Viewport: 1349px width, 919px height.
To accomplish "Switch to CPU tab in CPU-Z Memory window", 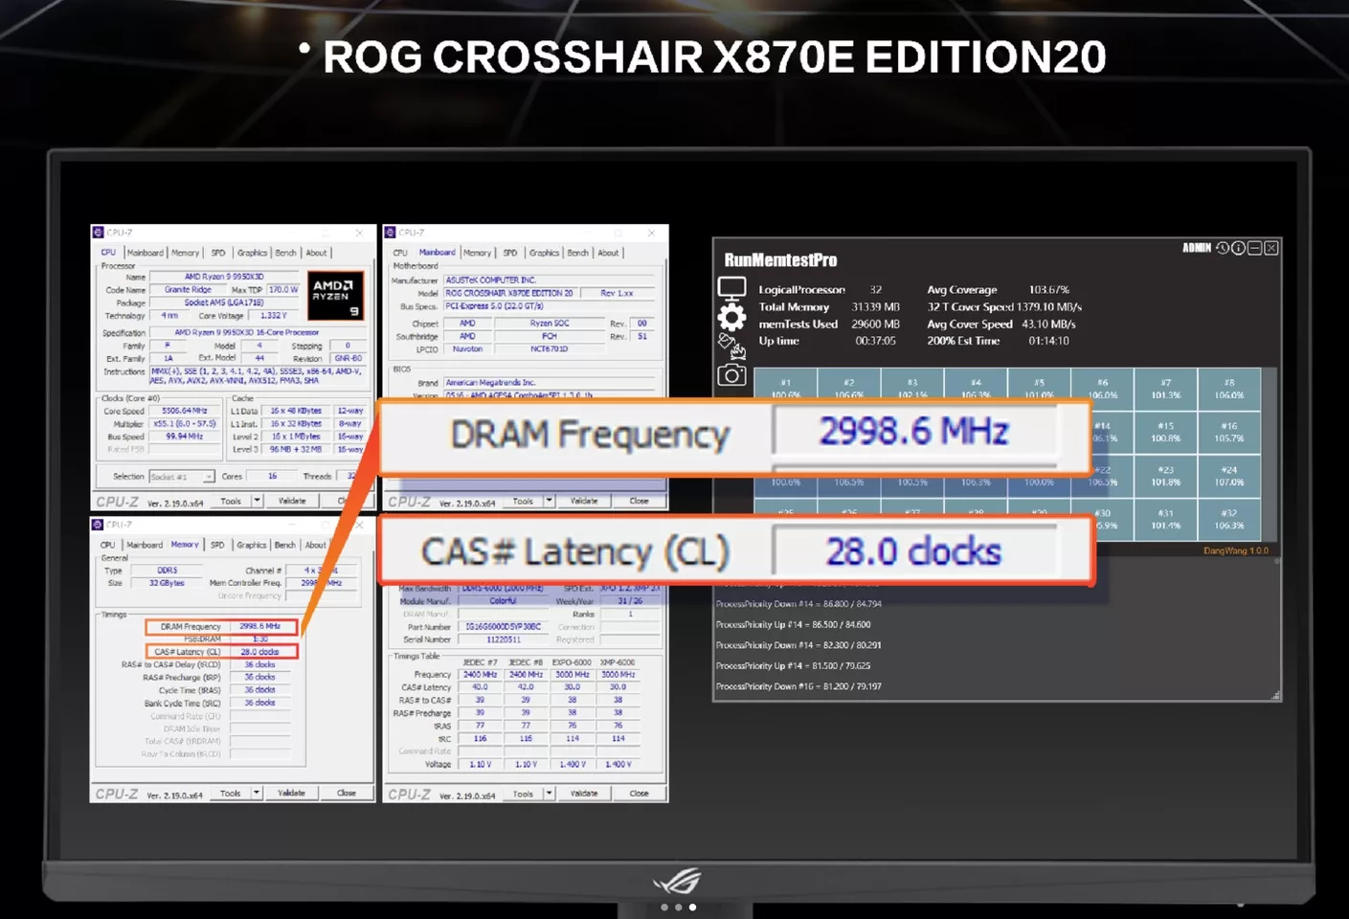I will pyautogui.click(x=108, y=545).
